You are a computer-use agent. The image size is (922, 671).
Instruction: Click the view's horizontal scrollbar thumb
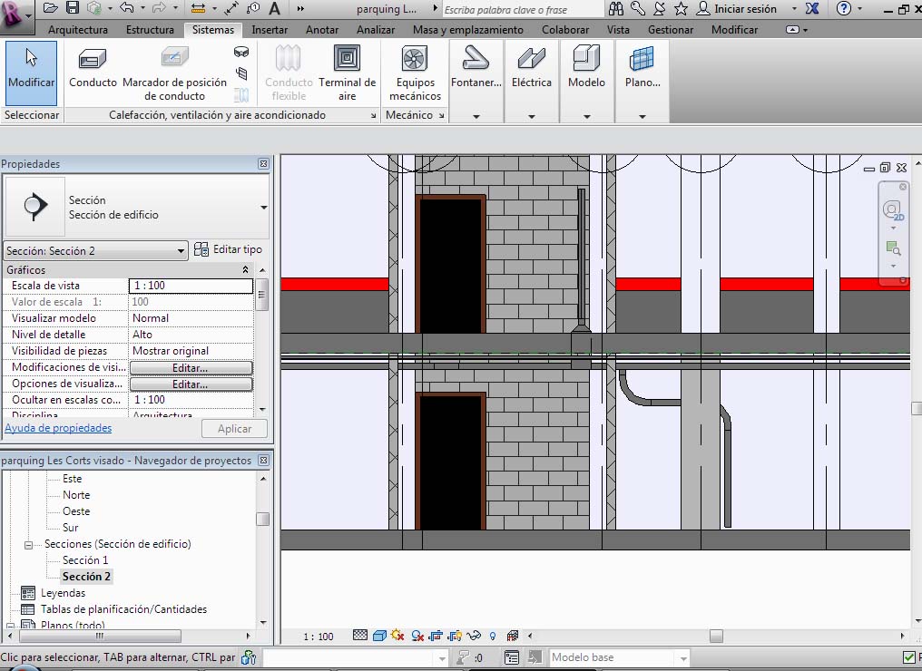click(716, 637)
